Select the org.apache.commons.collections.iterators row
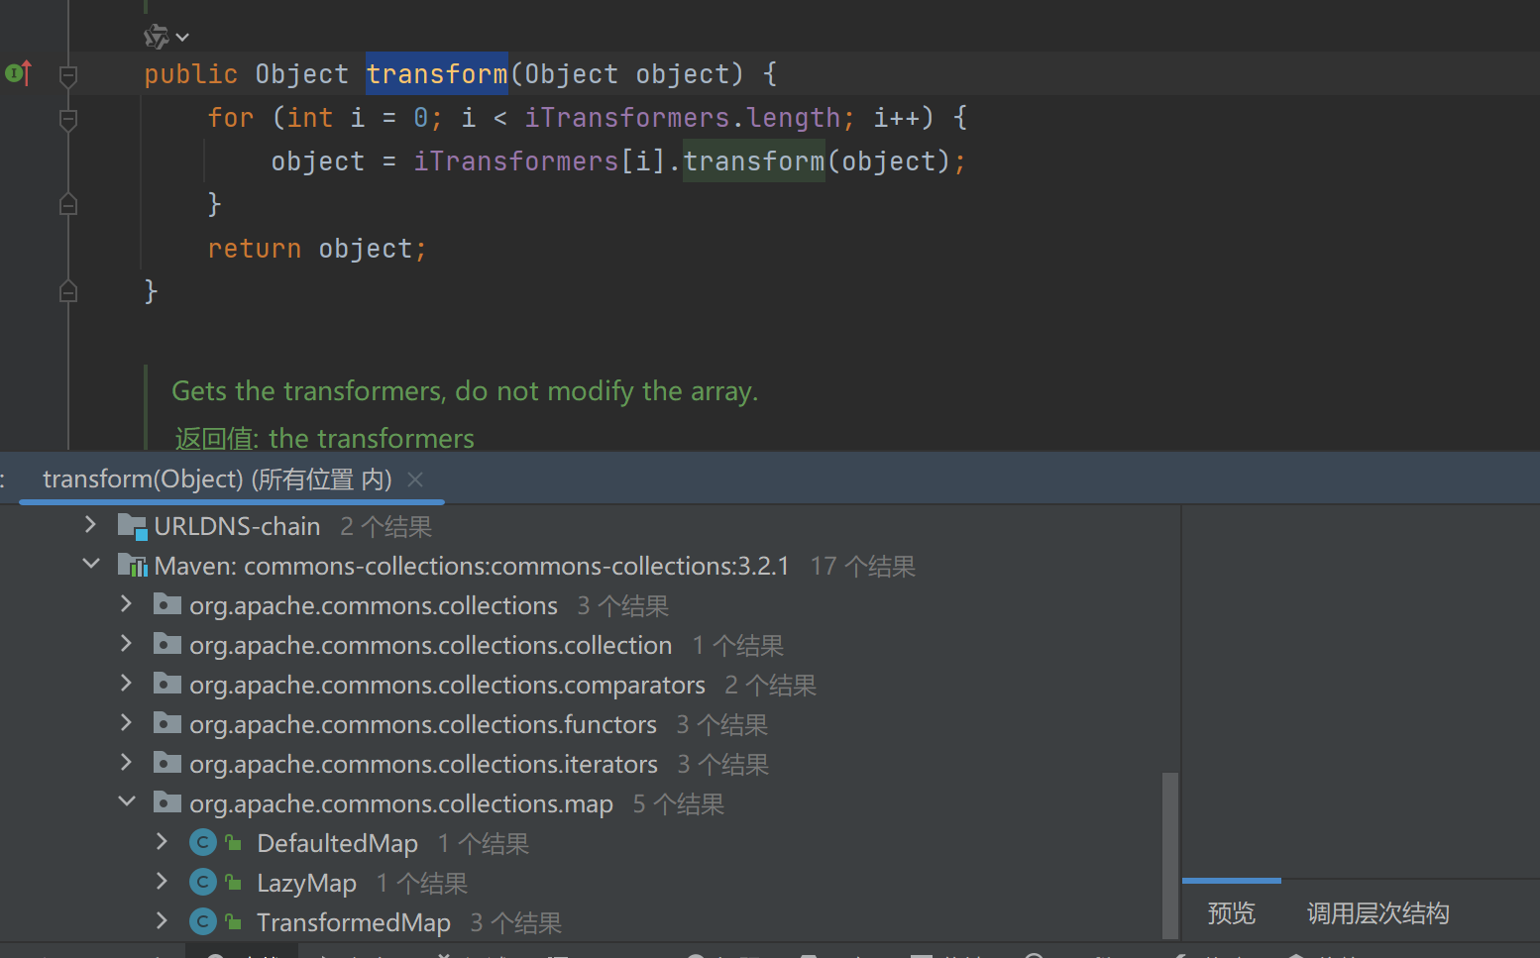The width and height of the screenshot is (1540, 958). pyautogui.click(x=590, y=764)
